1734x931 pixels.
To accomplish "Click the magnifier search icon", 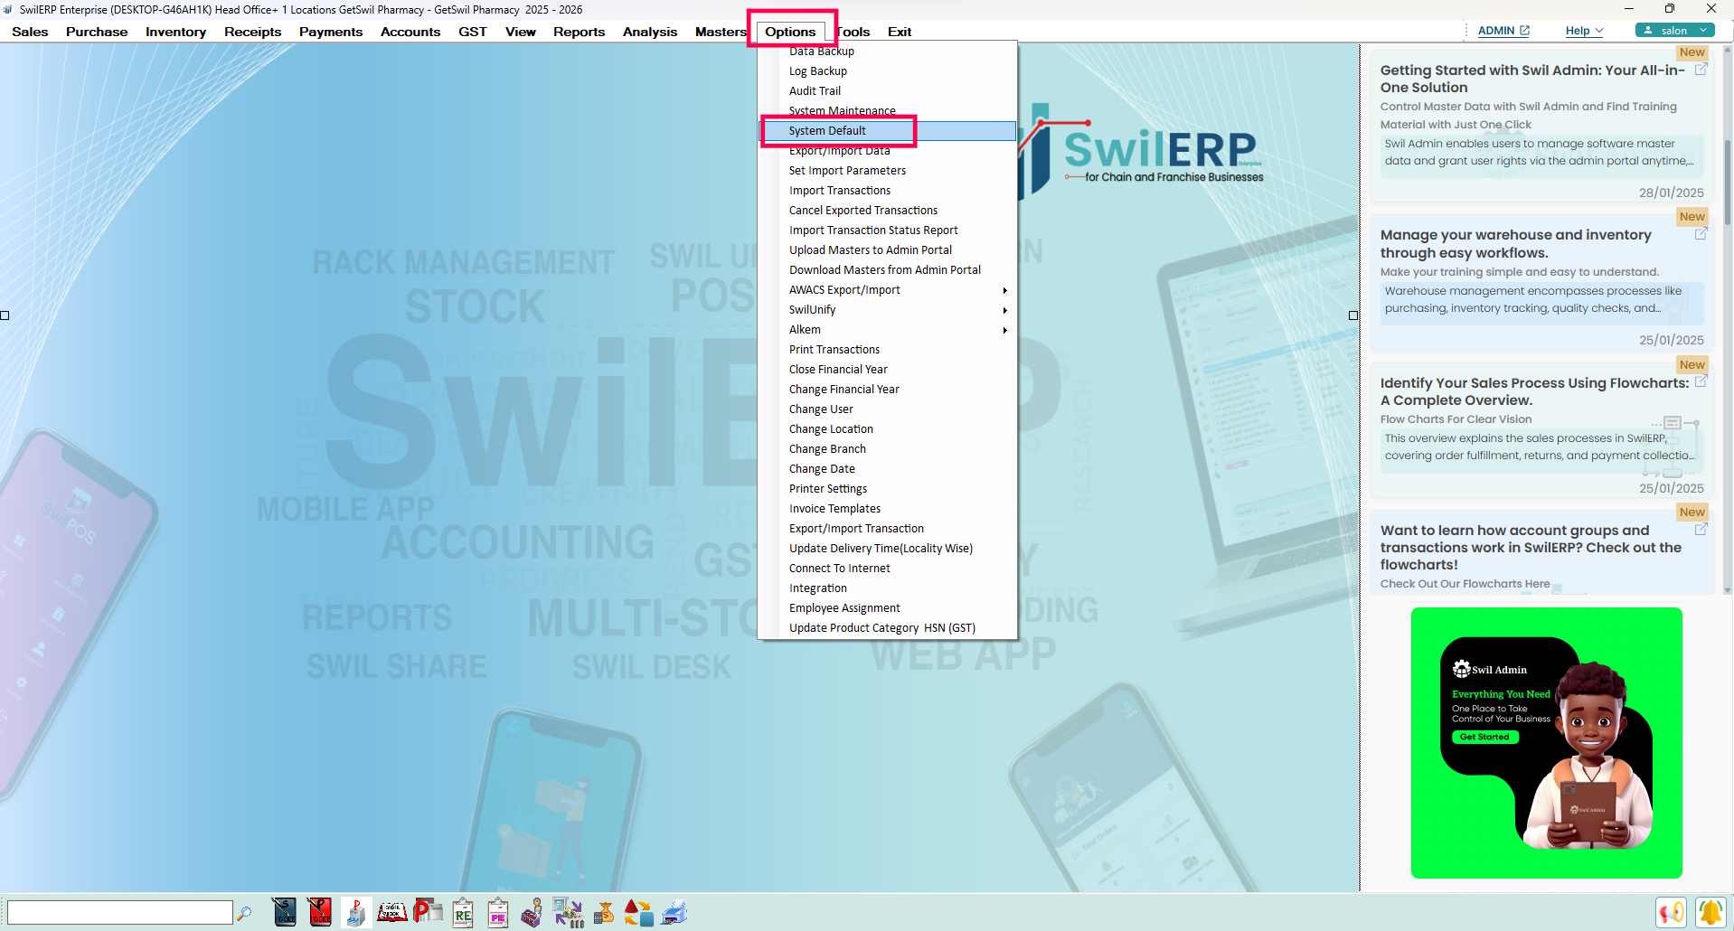I will (x=244, y=913).
